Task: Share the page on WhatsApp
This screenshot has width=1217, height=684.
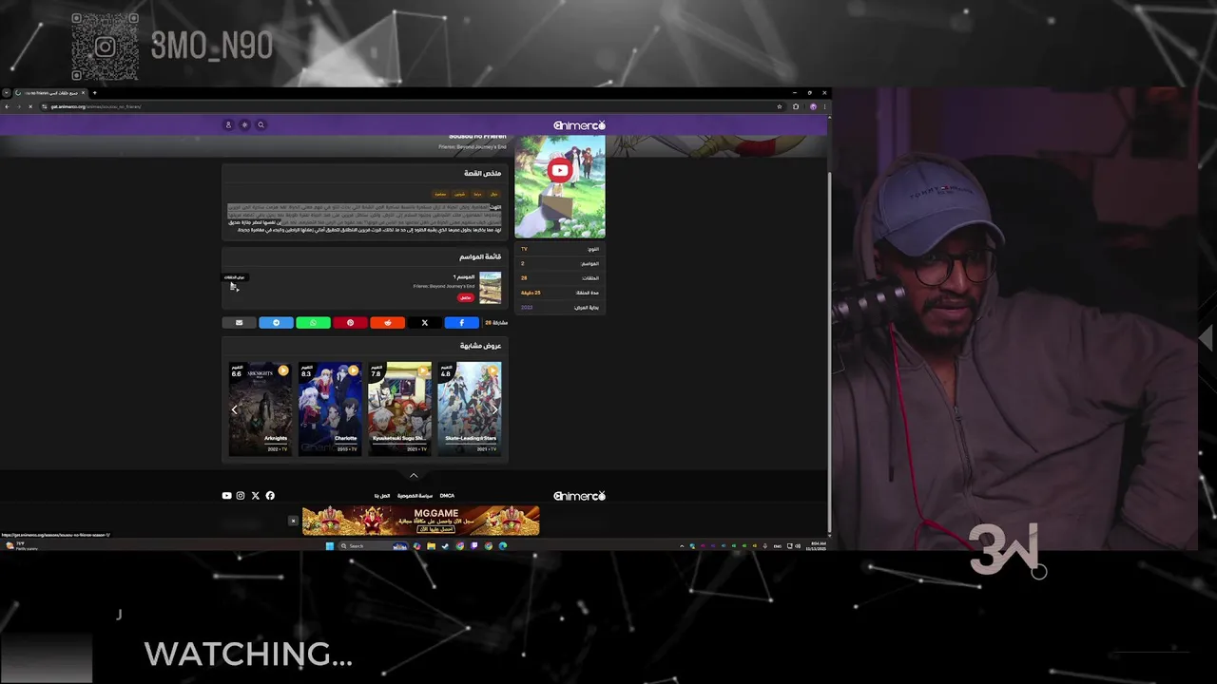Action: click(313, 323)
